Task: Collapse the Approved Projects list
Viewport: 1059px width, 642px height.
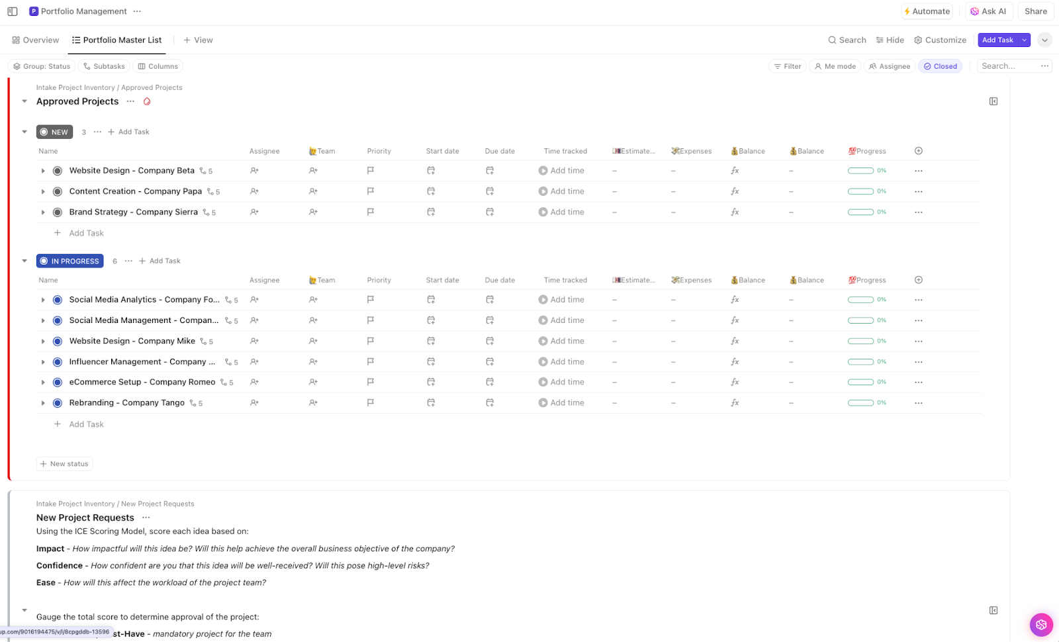Action: (24, 101)
